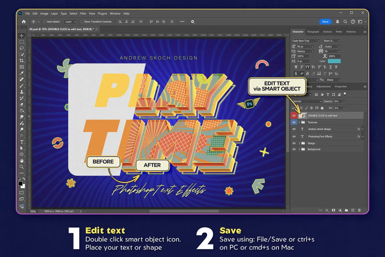Hide the Textures group layer

[x=294, y=122]
